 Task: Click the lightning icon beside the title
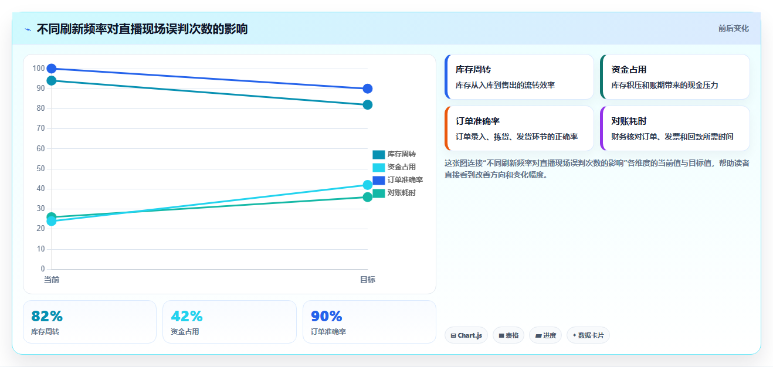tap(28, 29)
